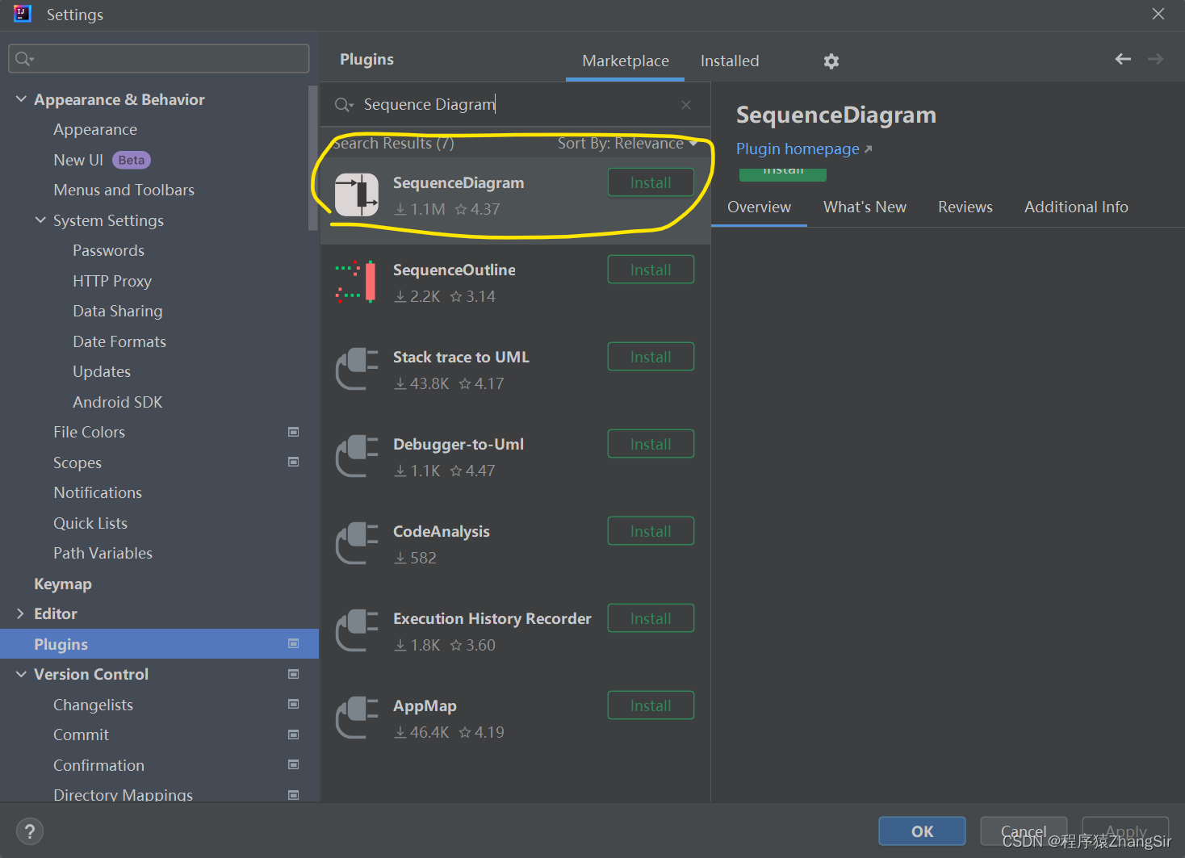Go forward with the right arrow

pyautogui.click(x=1155, y=59)
